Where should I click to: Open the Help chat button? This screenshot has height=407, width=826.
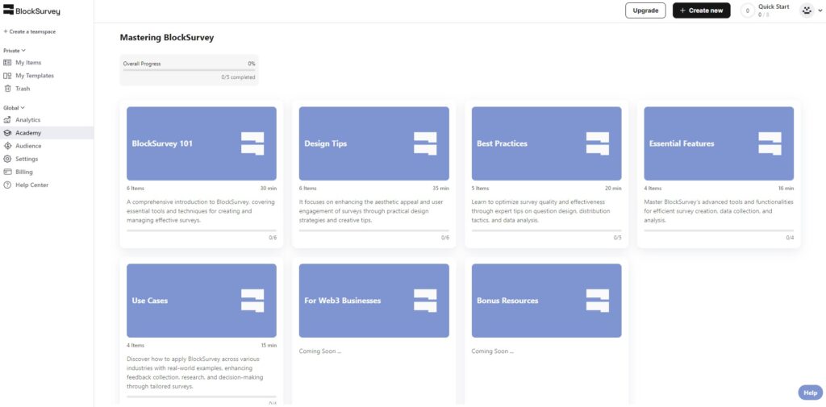pyautogui.click(x=810, y=392)
